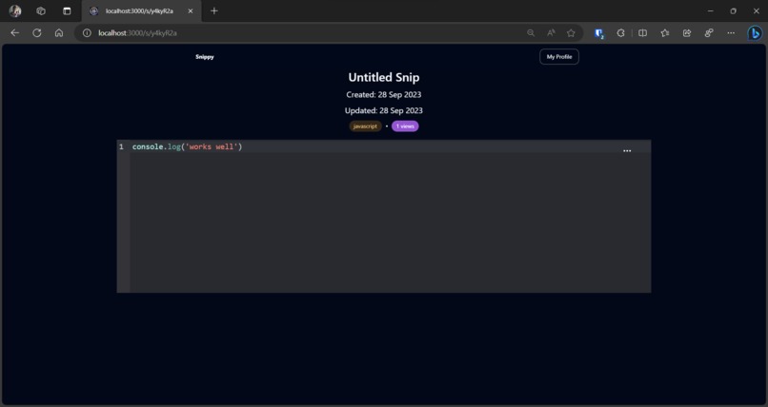Image resolution: width=768 pixels, height=407 pixels.
Task: Restore down the browser window
Action: coord(733,10)
